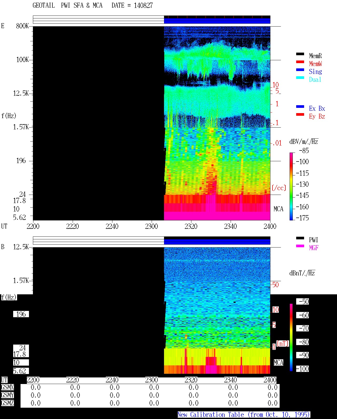337x419 pixels.
Task: Click the dBV/m color scale bar
Action: coord(291,186)
